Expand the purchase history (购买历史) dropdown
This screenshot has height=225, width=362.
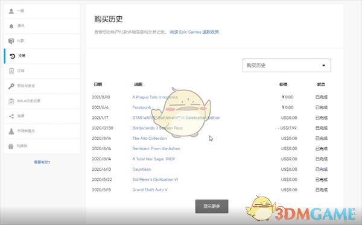point(287,66)
